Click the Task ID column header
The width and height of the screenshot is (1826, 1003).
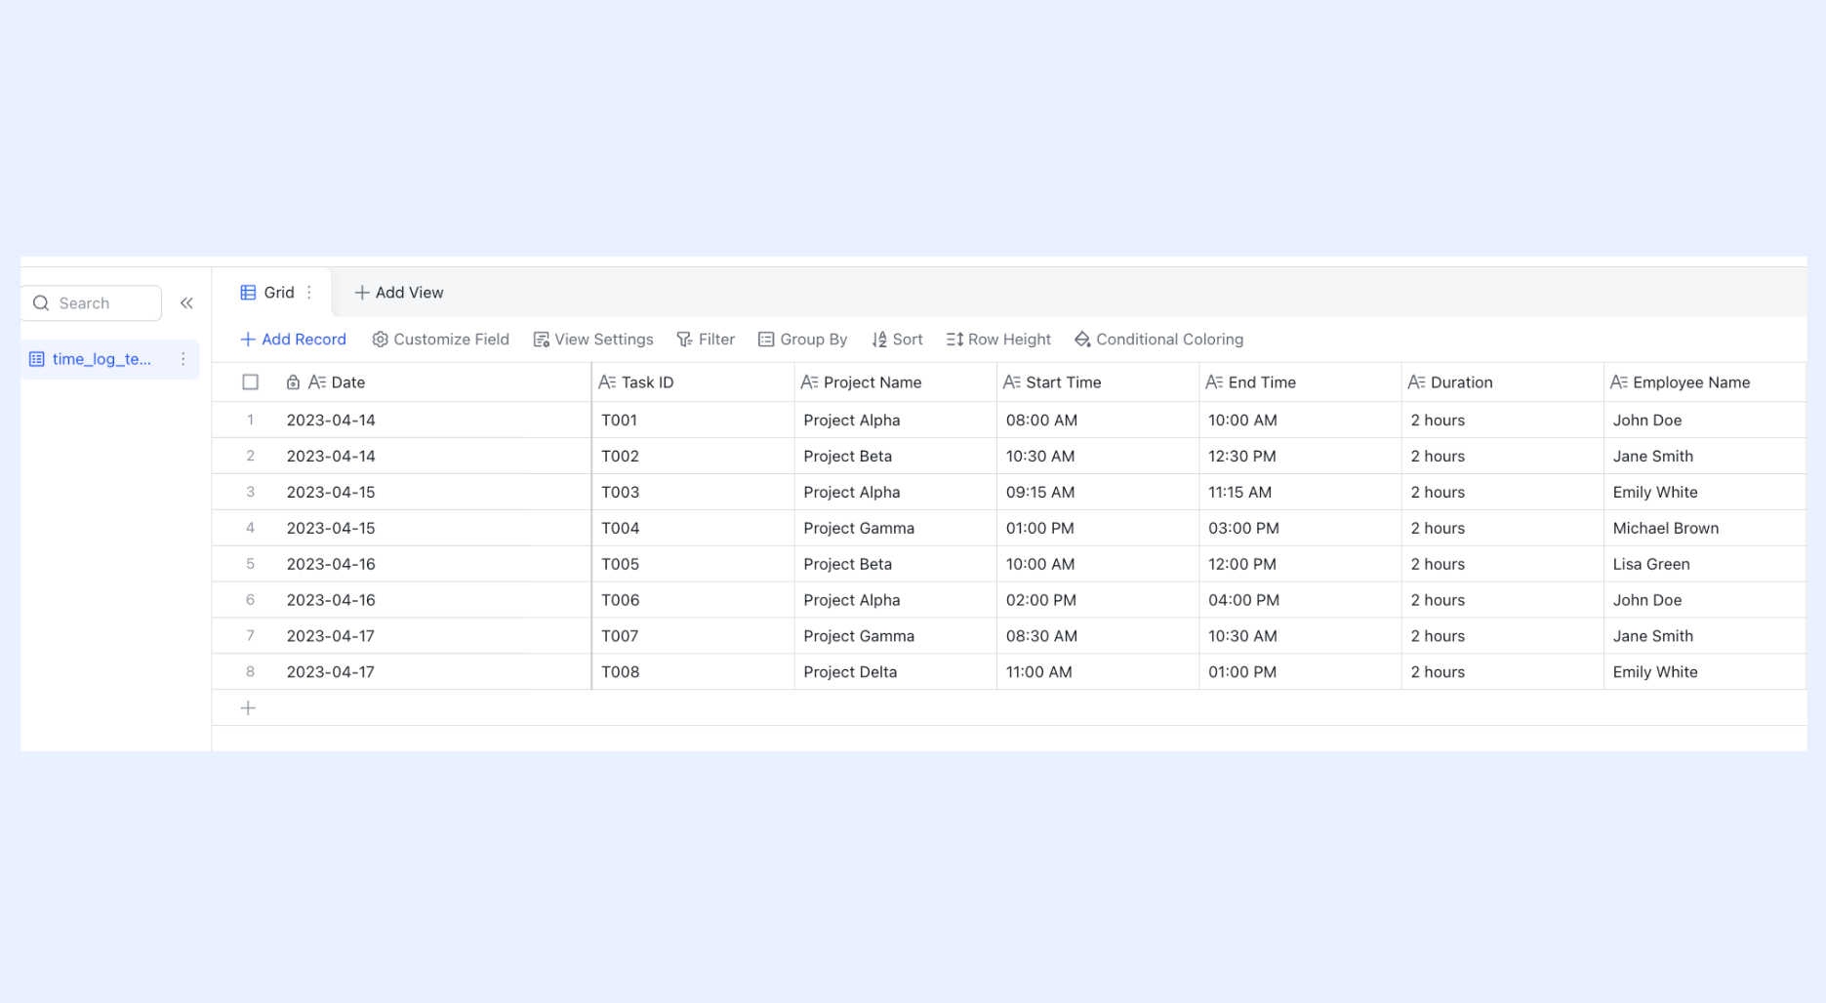click(693, 382)
